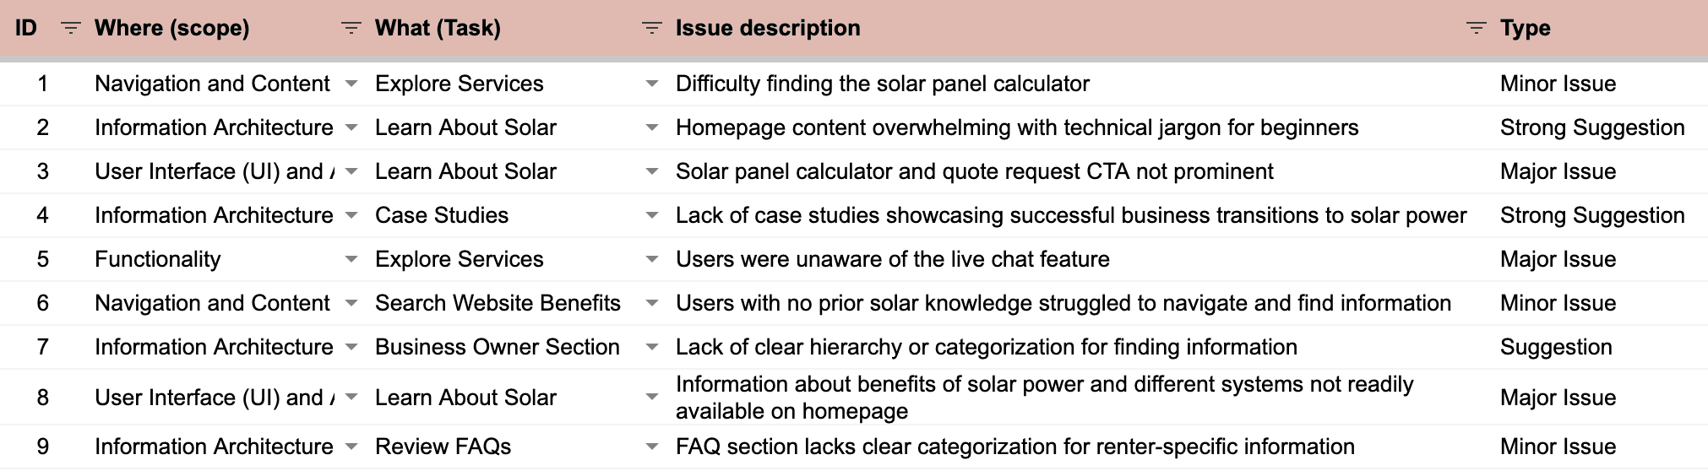Select the Business Owner Section cell
Image resolution: width=1708 pixels, height=471 pixels.
(x=497, y=347)
